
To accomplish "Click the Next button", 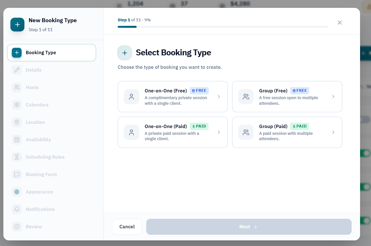I will pyautogui.click(x=249, y=227).
